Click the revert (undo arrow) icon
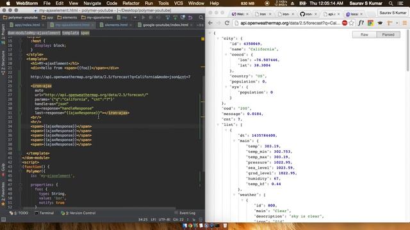The image size is (410, 230). [190, 17]
